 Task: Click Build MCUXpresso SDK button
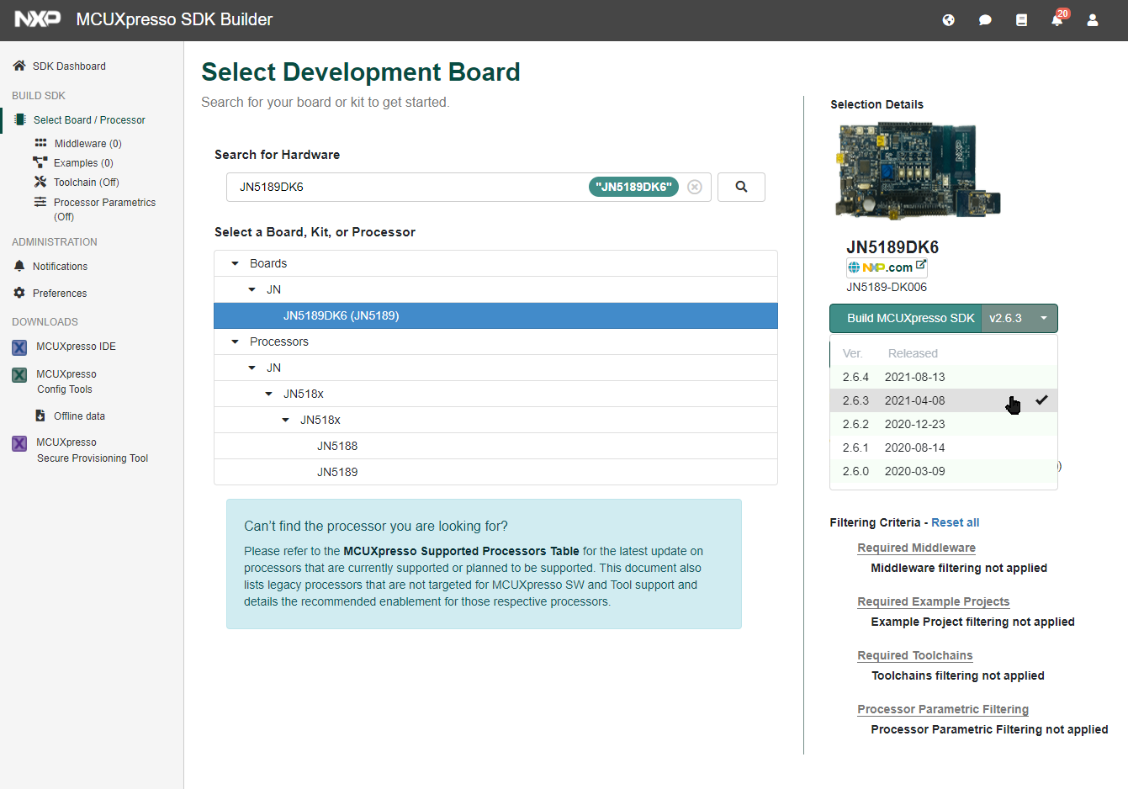point(906,318)
